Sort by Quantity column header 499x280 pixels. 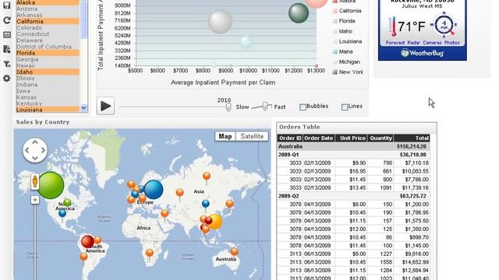[x=380, y=138]
